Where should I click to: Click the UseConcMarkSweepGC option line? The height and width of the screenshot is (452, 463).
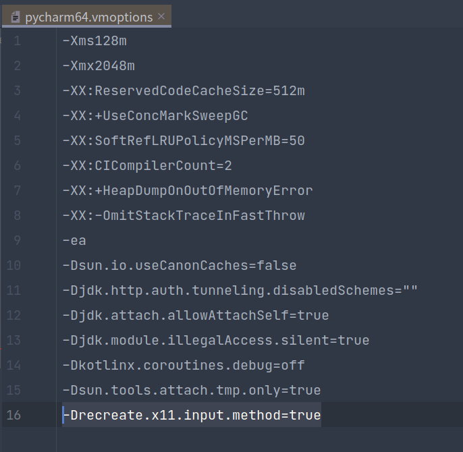click(x=155, y=116)
